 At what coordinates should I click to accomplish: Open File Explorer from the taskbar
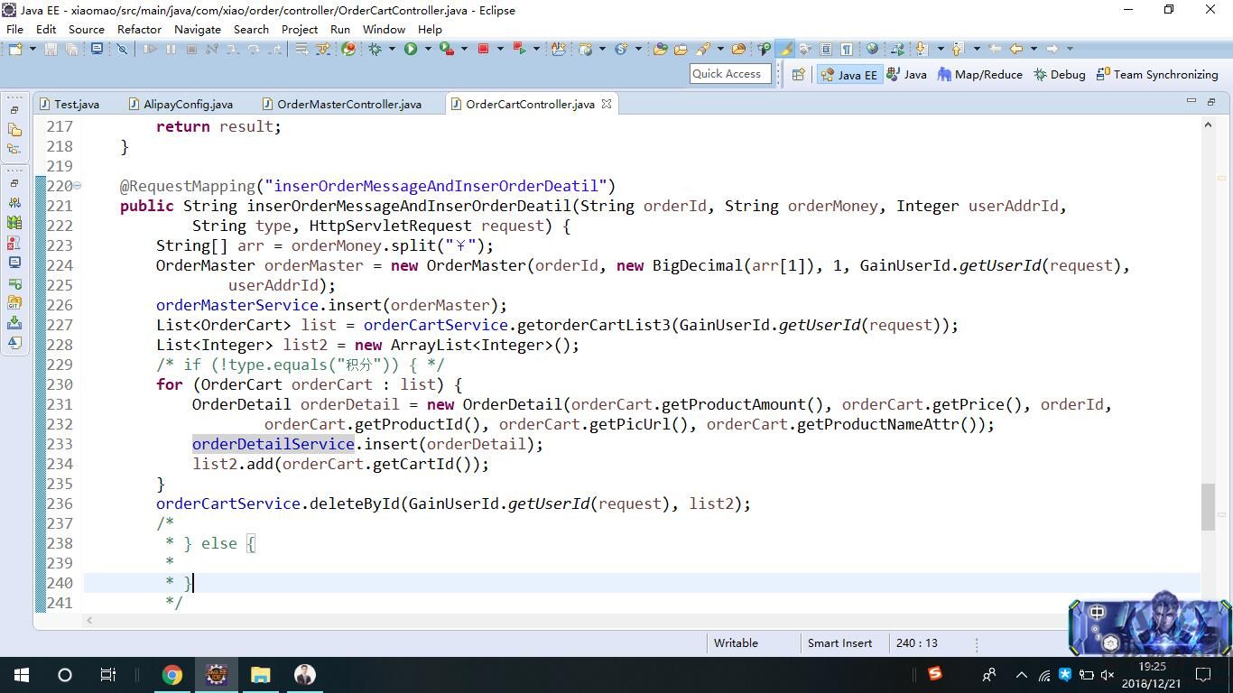tap(261, 674)
